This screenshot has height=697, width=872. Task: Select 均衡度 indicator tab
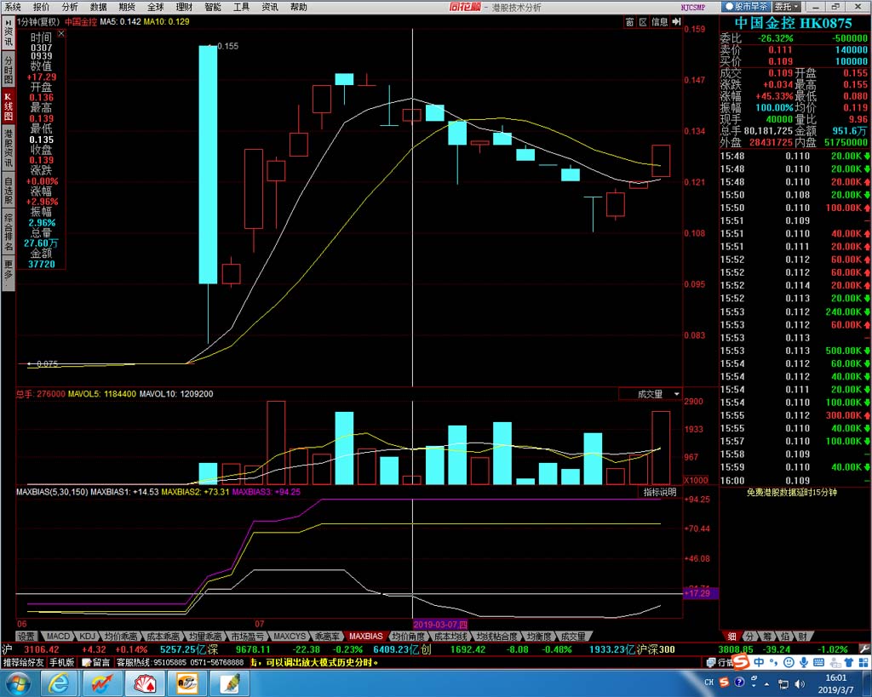[539, 636]
